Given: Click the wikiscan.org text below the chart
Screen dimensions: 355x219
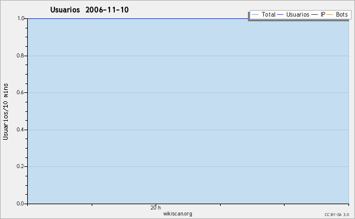Looking at the screenshot, I should (x=177, y=214).
